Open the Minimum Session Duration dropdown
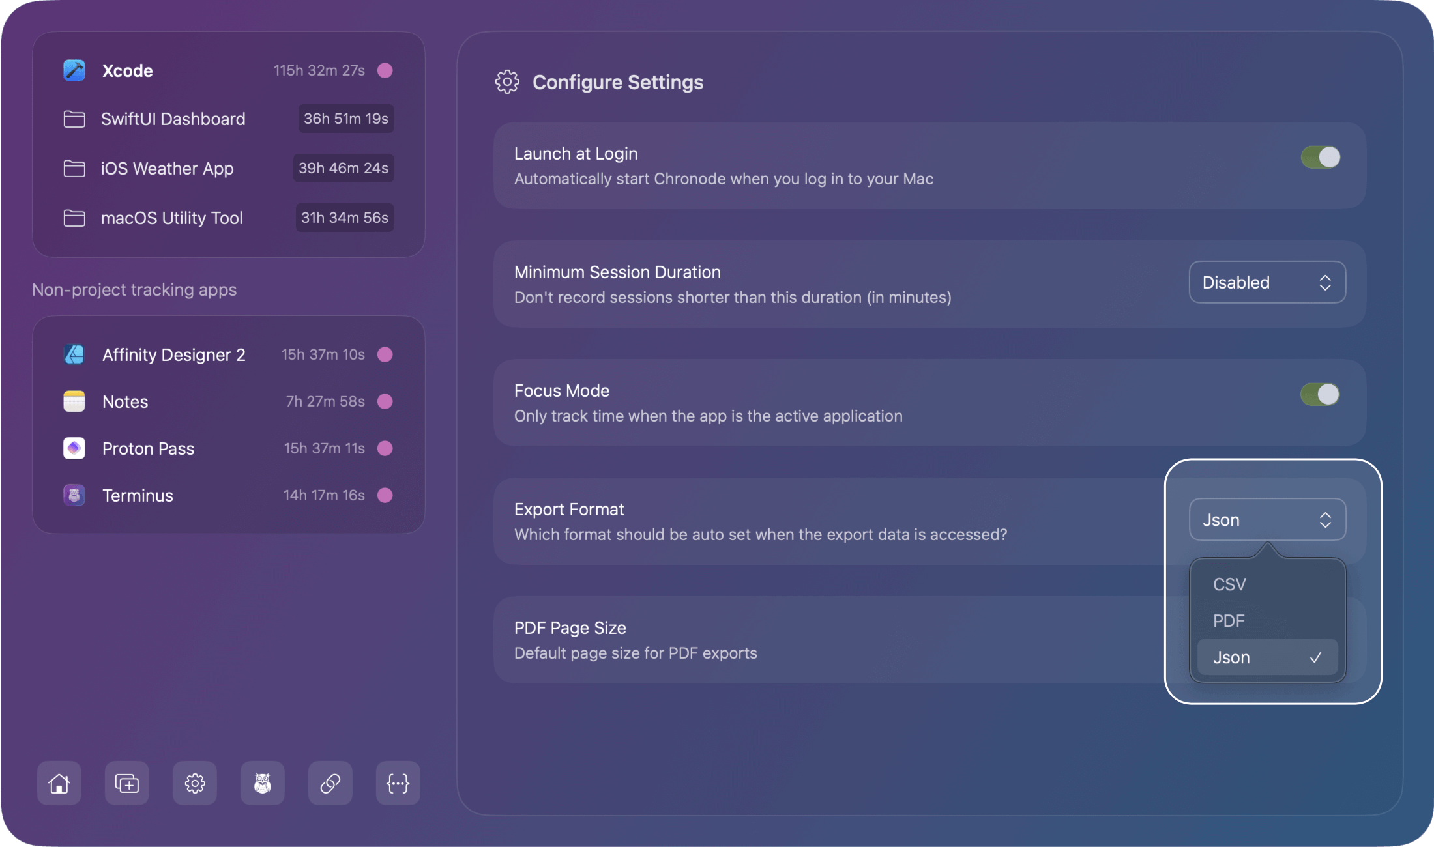Viewport: 1434px width, 847px height. 1266,281
